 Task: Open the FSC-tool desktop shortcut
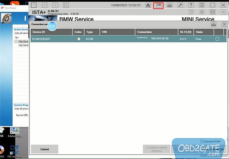15,152
